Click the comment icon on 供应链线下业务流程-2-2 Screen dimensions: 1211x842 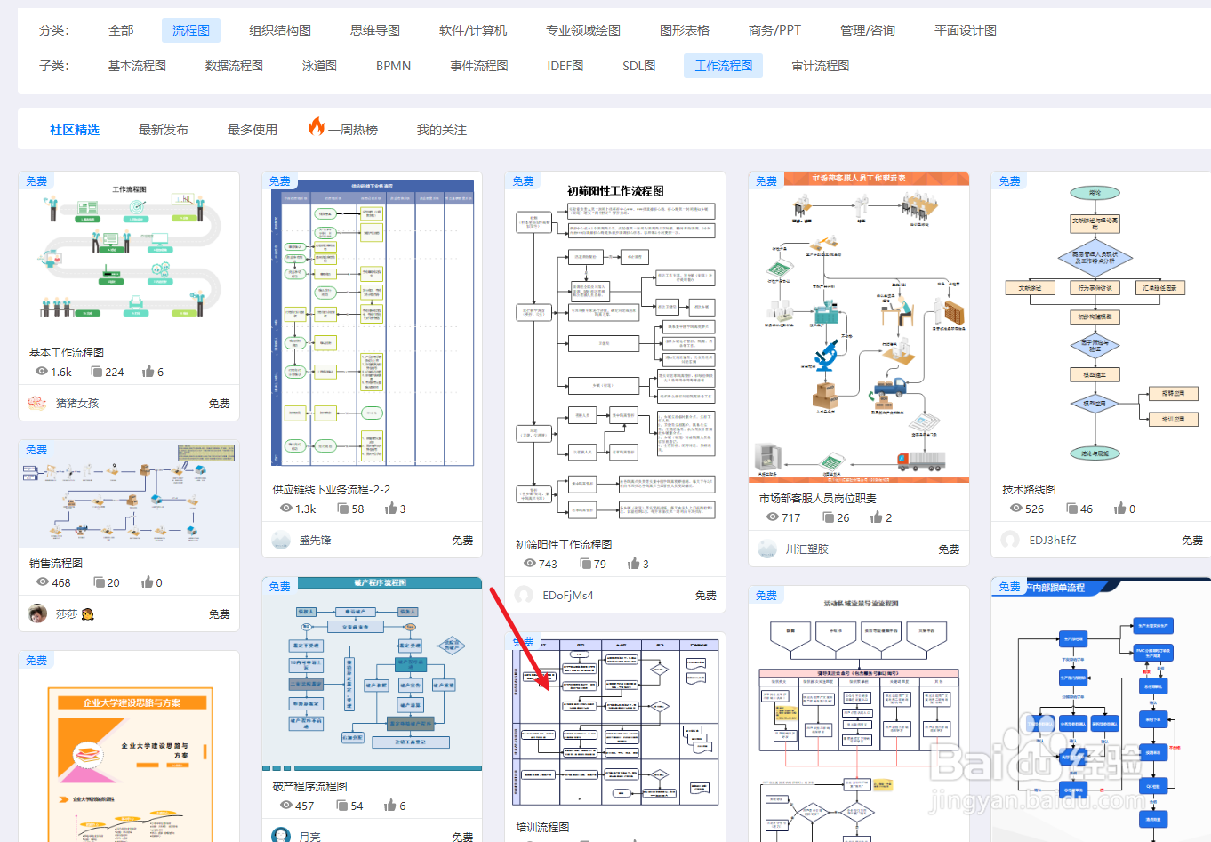[340, 508]
